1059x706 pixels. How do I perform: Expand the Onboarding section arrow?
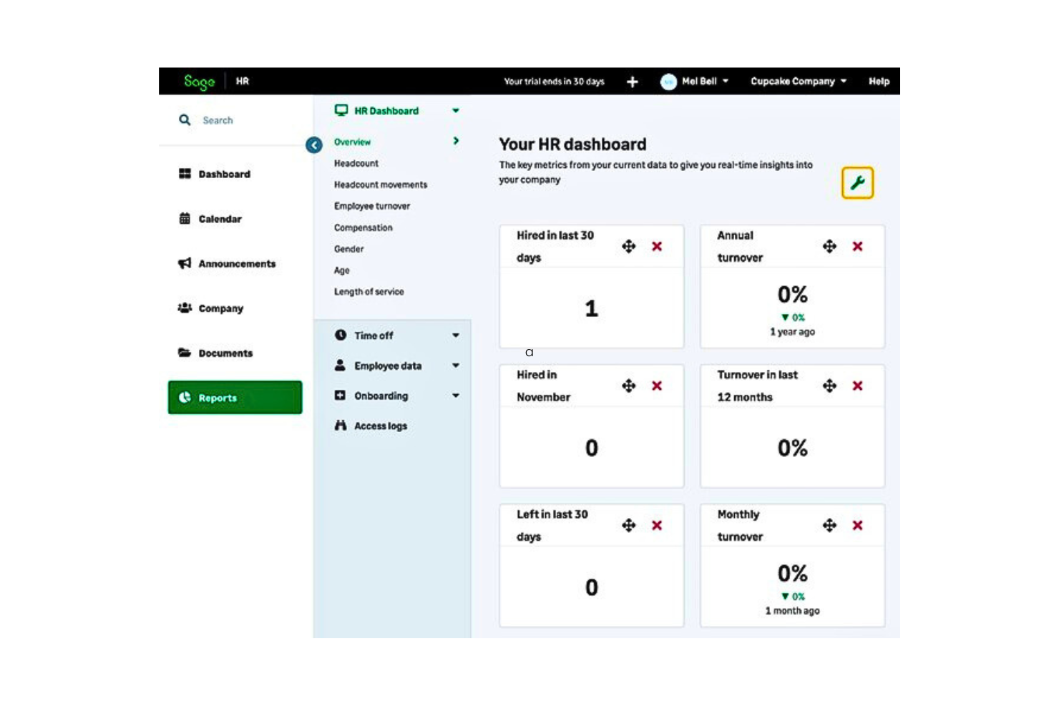tap(456, 396)
